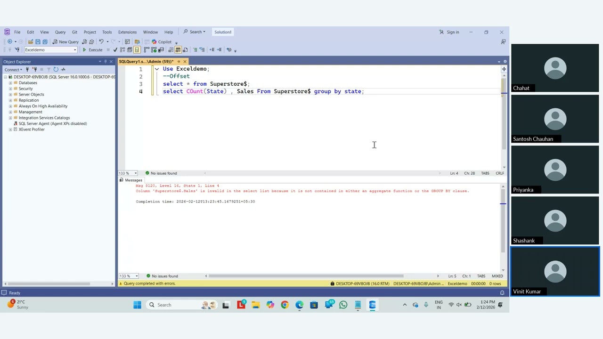Expand the Server Objects folder node

(x=10, y=94)
